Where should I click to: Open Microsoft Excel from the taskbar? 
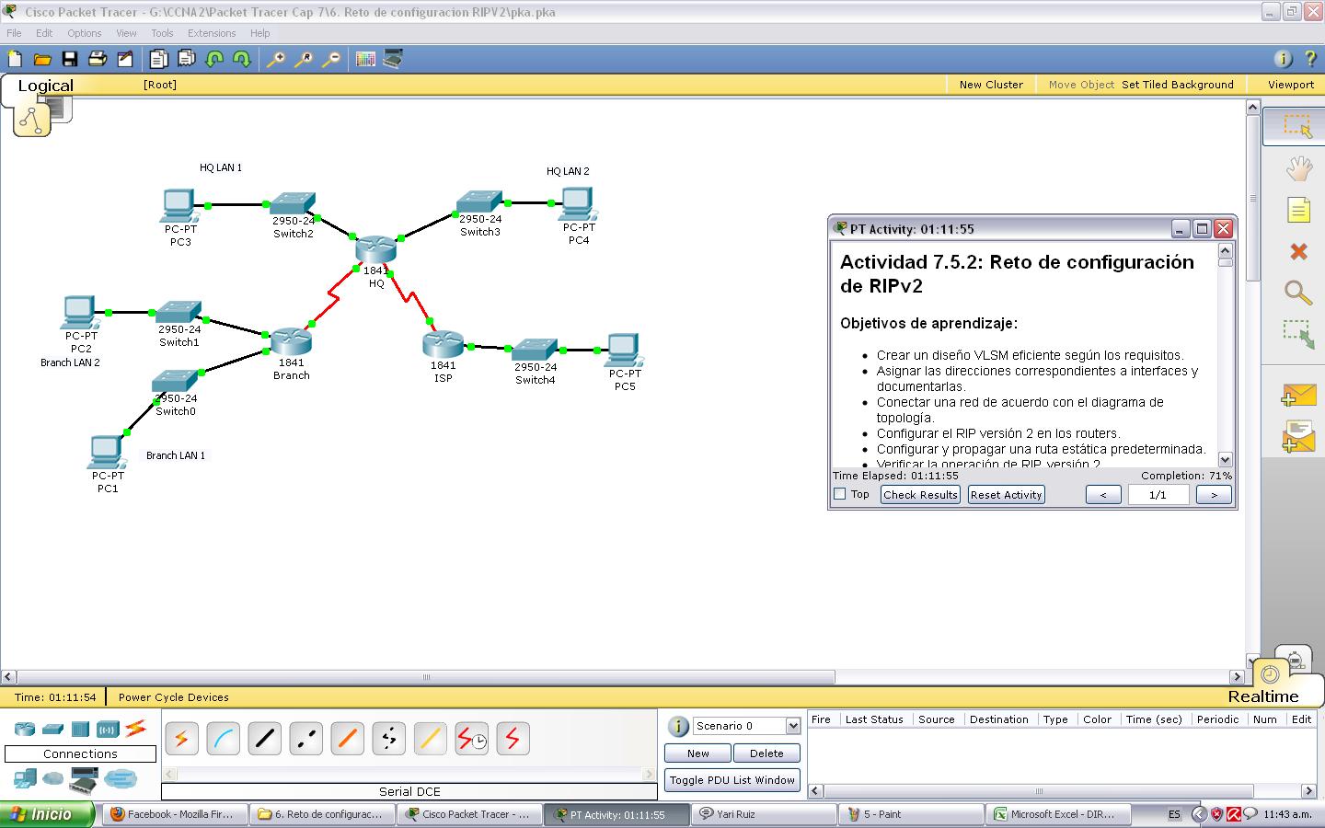point(1058,813)
